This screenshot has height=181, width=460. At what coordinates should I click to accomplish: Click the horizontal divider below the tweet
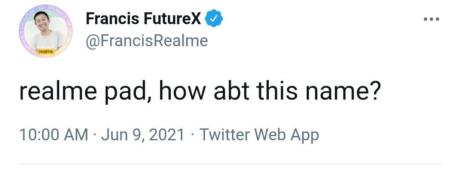click(x=230, y=164)
